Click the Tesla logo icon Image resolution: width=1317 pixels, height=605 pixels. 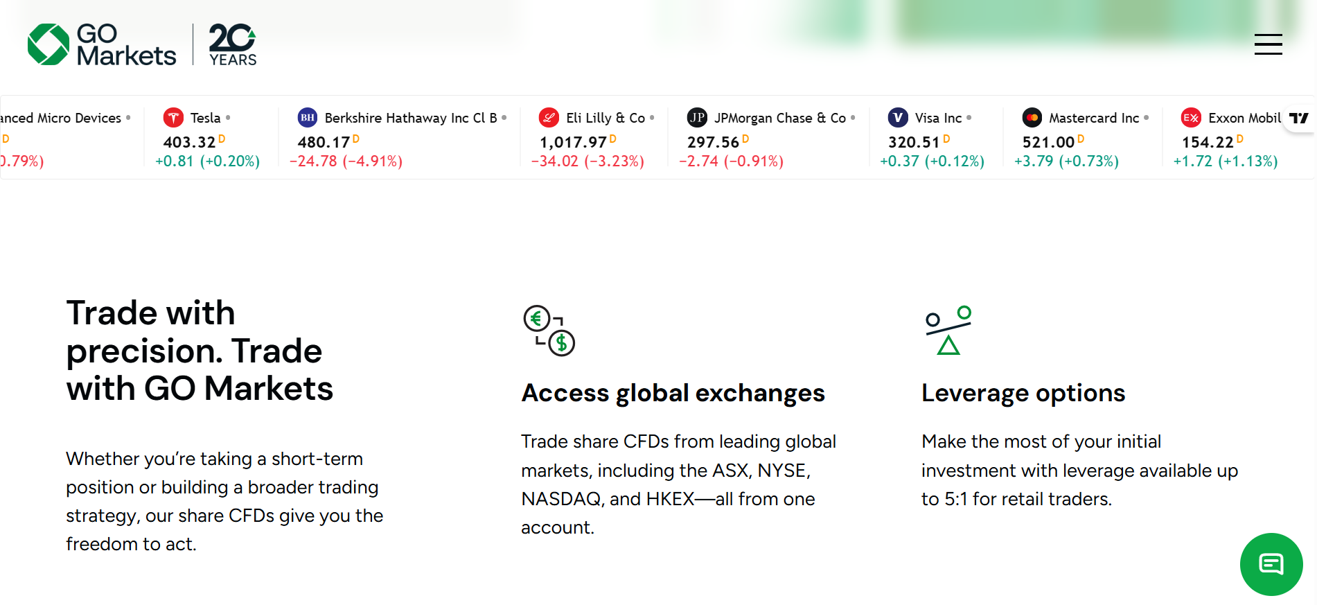click(x=173, y=118)
